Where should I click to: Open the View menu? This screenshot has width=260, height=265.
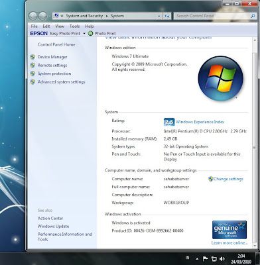(x=60, y=26)
